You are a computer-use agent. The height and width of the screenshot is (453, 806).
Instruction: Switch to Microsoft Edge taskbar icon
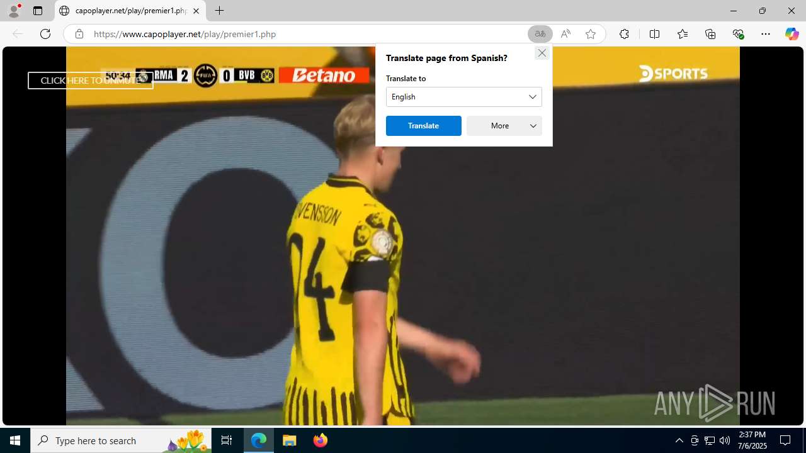pos(259,440)
